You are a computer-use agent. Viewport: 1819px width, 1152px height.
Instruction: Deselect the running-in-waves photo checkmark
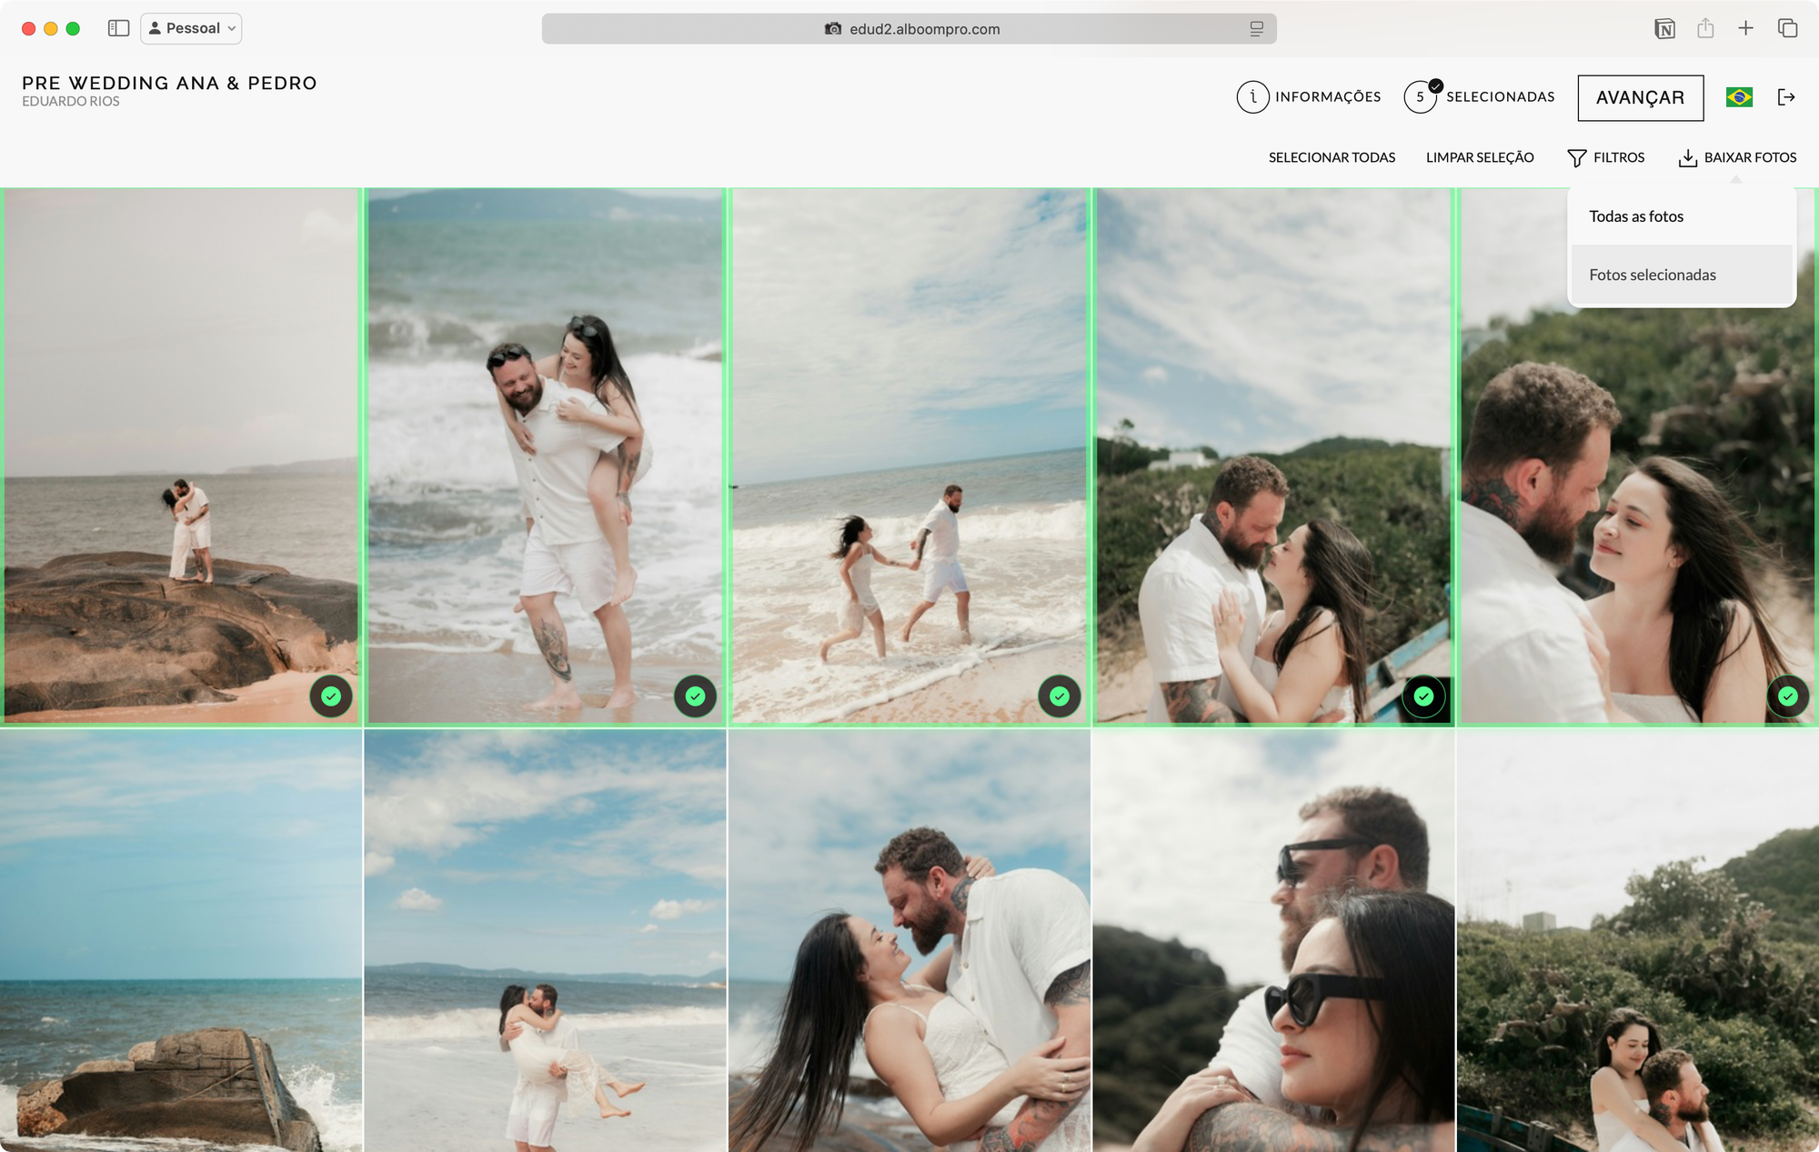(x=1058, y=696)
